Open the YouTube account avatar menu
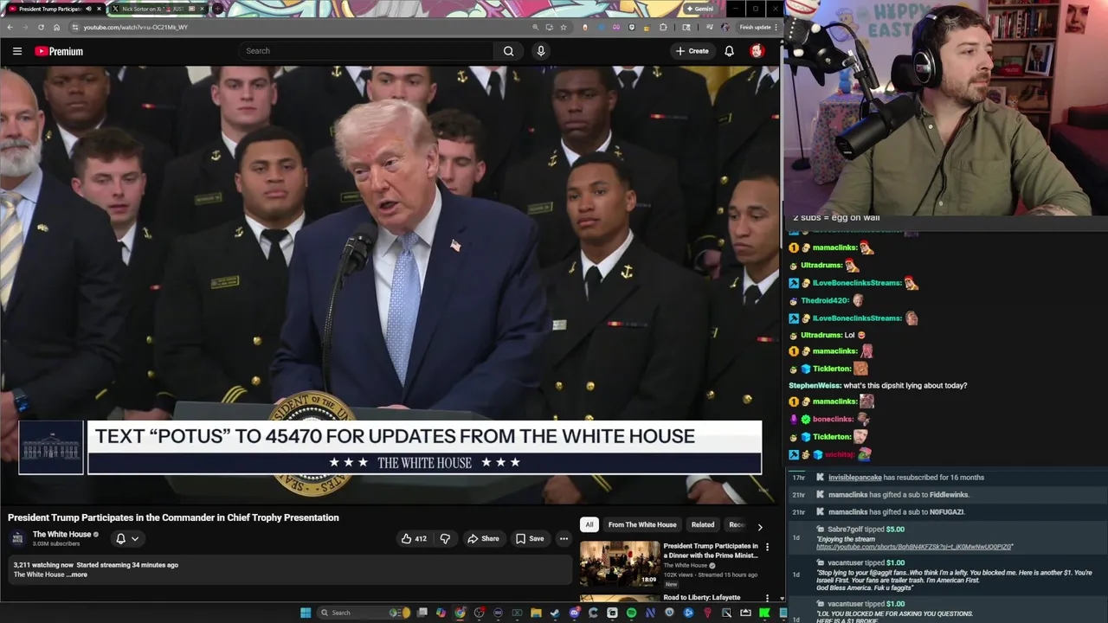This screenshot has width=1108, height=623. pos(756,51)
